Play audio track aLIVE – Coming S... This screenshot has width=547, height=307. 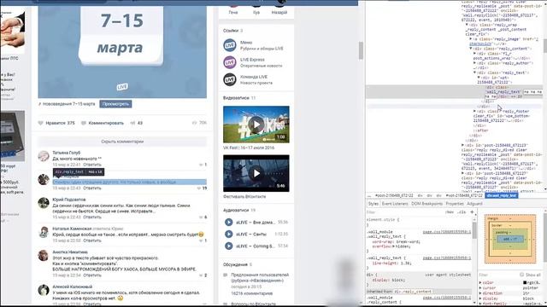[228, 246]
